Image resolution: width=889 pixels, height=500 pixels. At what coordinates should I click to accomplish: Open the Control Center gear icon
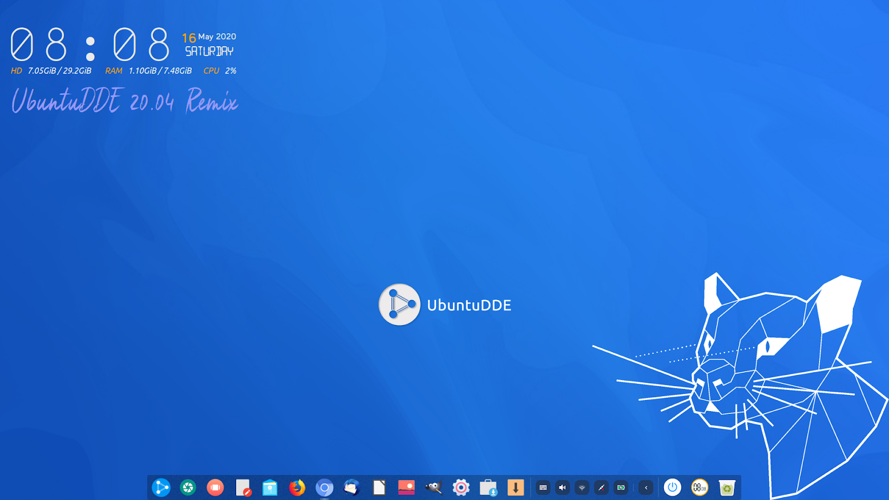click(461, 488)
